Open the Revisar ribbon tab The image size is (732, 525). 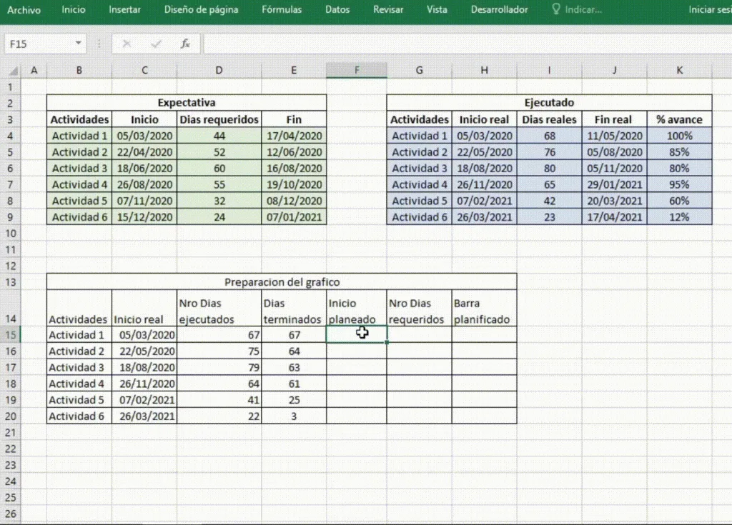point(388,9)
